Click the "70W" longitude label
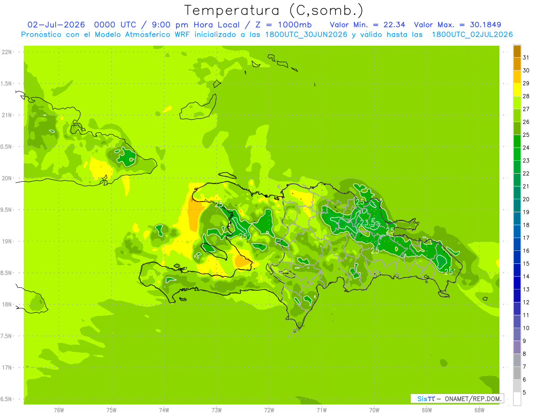538x416 pixels. pos(374,410)
